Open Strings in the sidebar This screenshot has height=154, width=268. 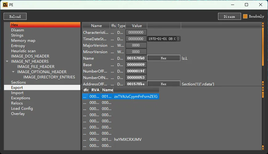(x=17, y=35)
